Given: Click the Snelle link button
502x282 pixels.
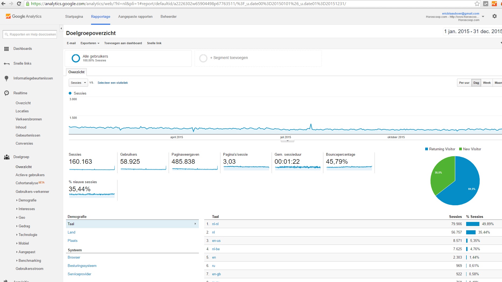Looking at the screenshot, I should (154, 43).
